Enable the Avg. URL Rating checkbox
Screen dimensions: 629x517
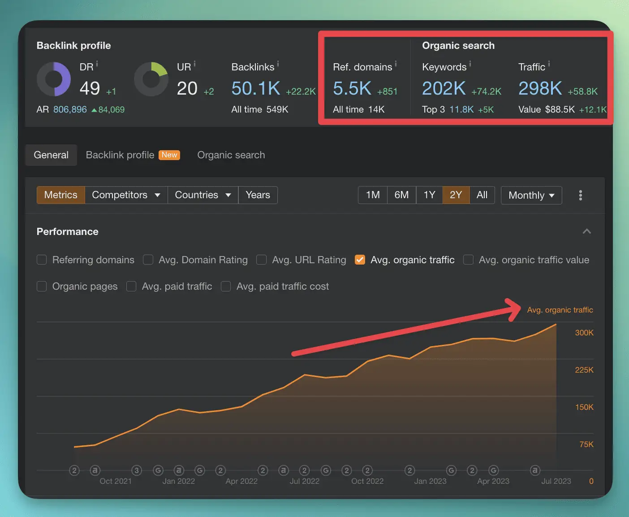261,260
